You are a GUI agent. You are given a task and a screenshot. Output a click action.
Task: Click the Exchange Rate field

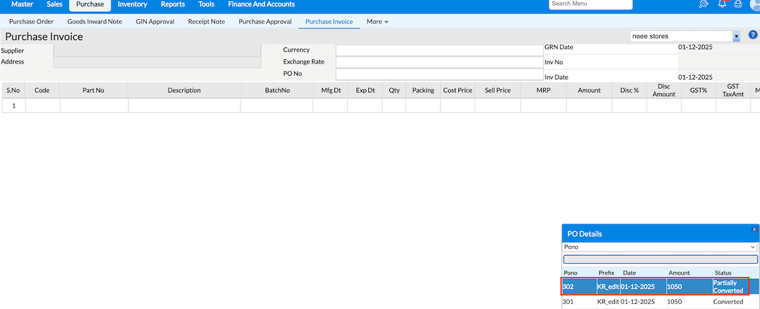point(439,62)
